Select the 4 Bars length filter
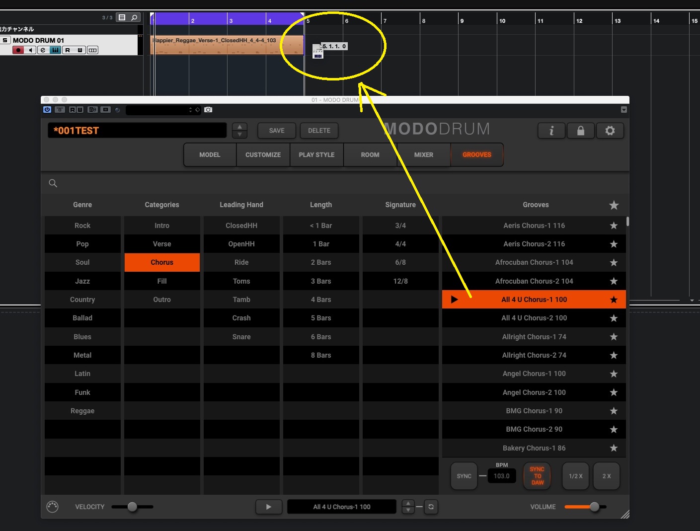Viewport: 700px width, 531px height. 321,300
